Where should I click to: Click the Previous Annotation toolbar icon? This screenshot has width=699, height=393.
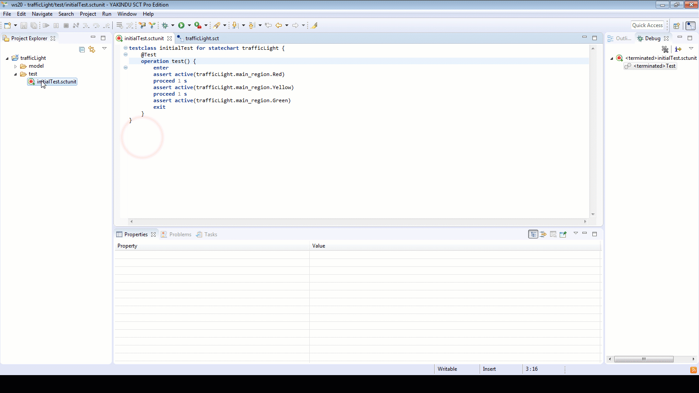(x=252, y=25)
